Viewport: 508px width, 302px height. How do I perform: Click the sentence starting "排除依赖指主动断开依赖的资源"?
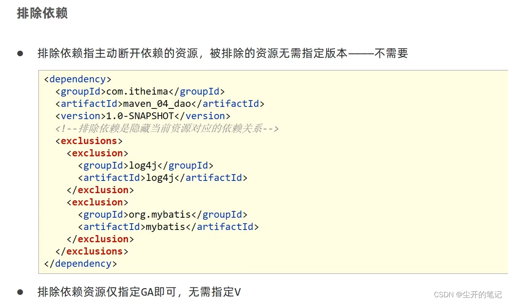click(223, 53)
